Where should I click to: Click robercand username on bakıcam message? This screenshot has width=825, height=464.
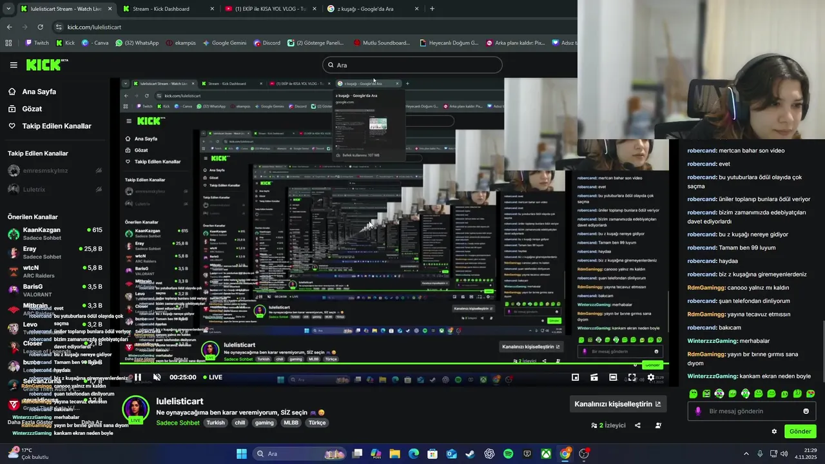coord(702,327)
